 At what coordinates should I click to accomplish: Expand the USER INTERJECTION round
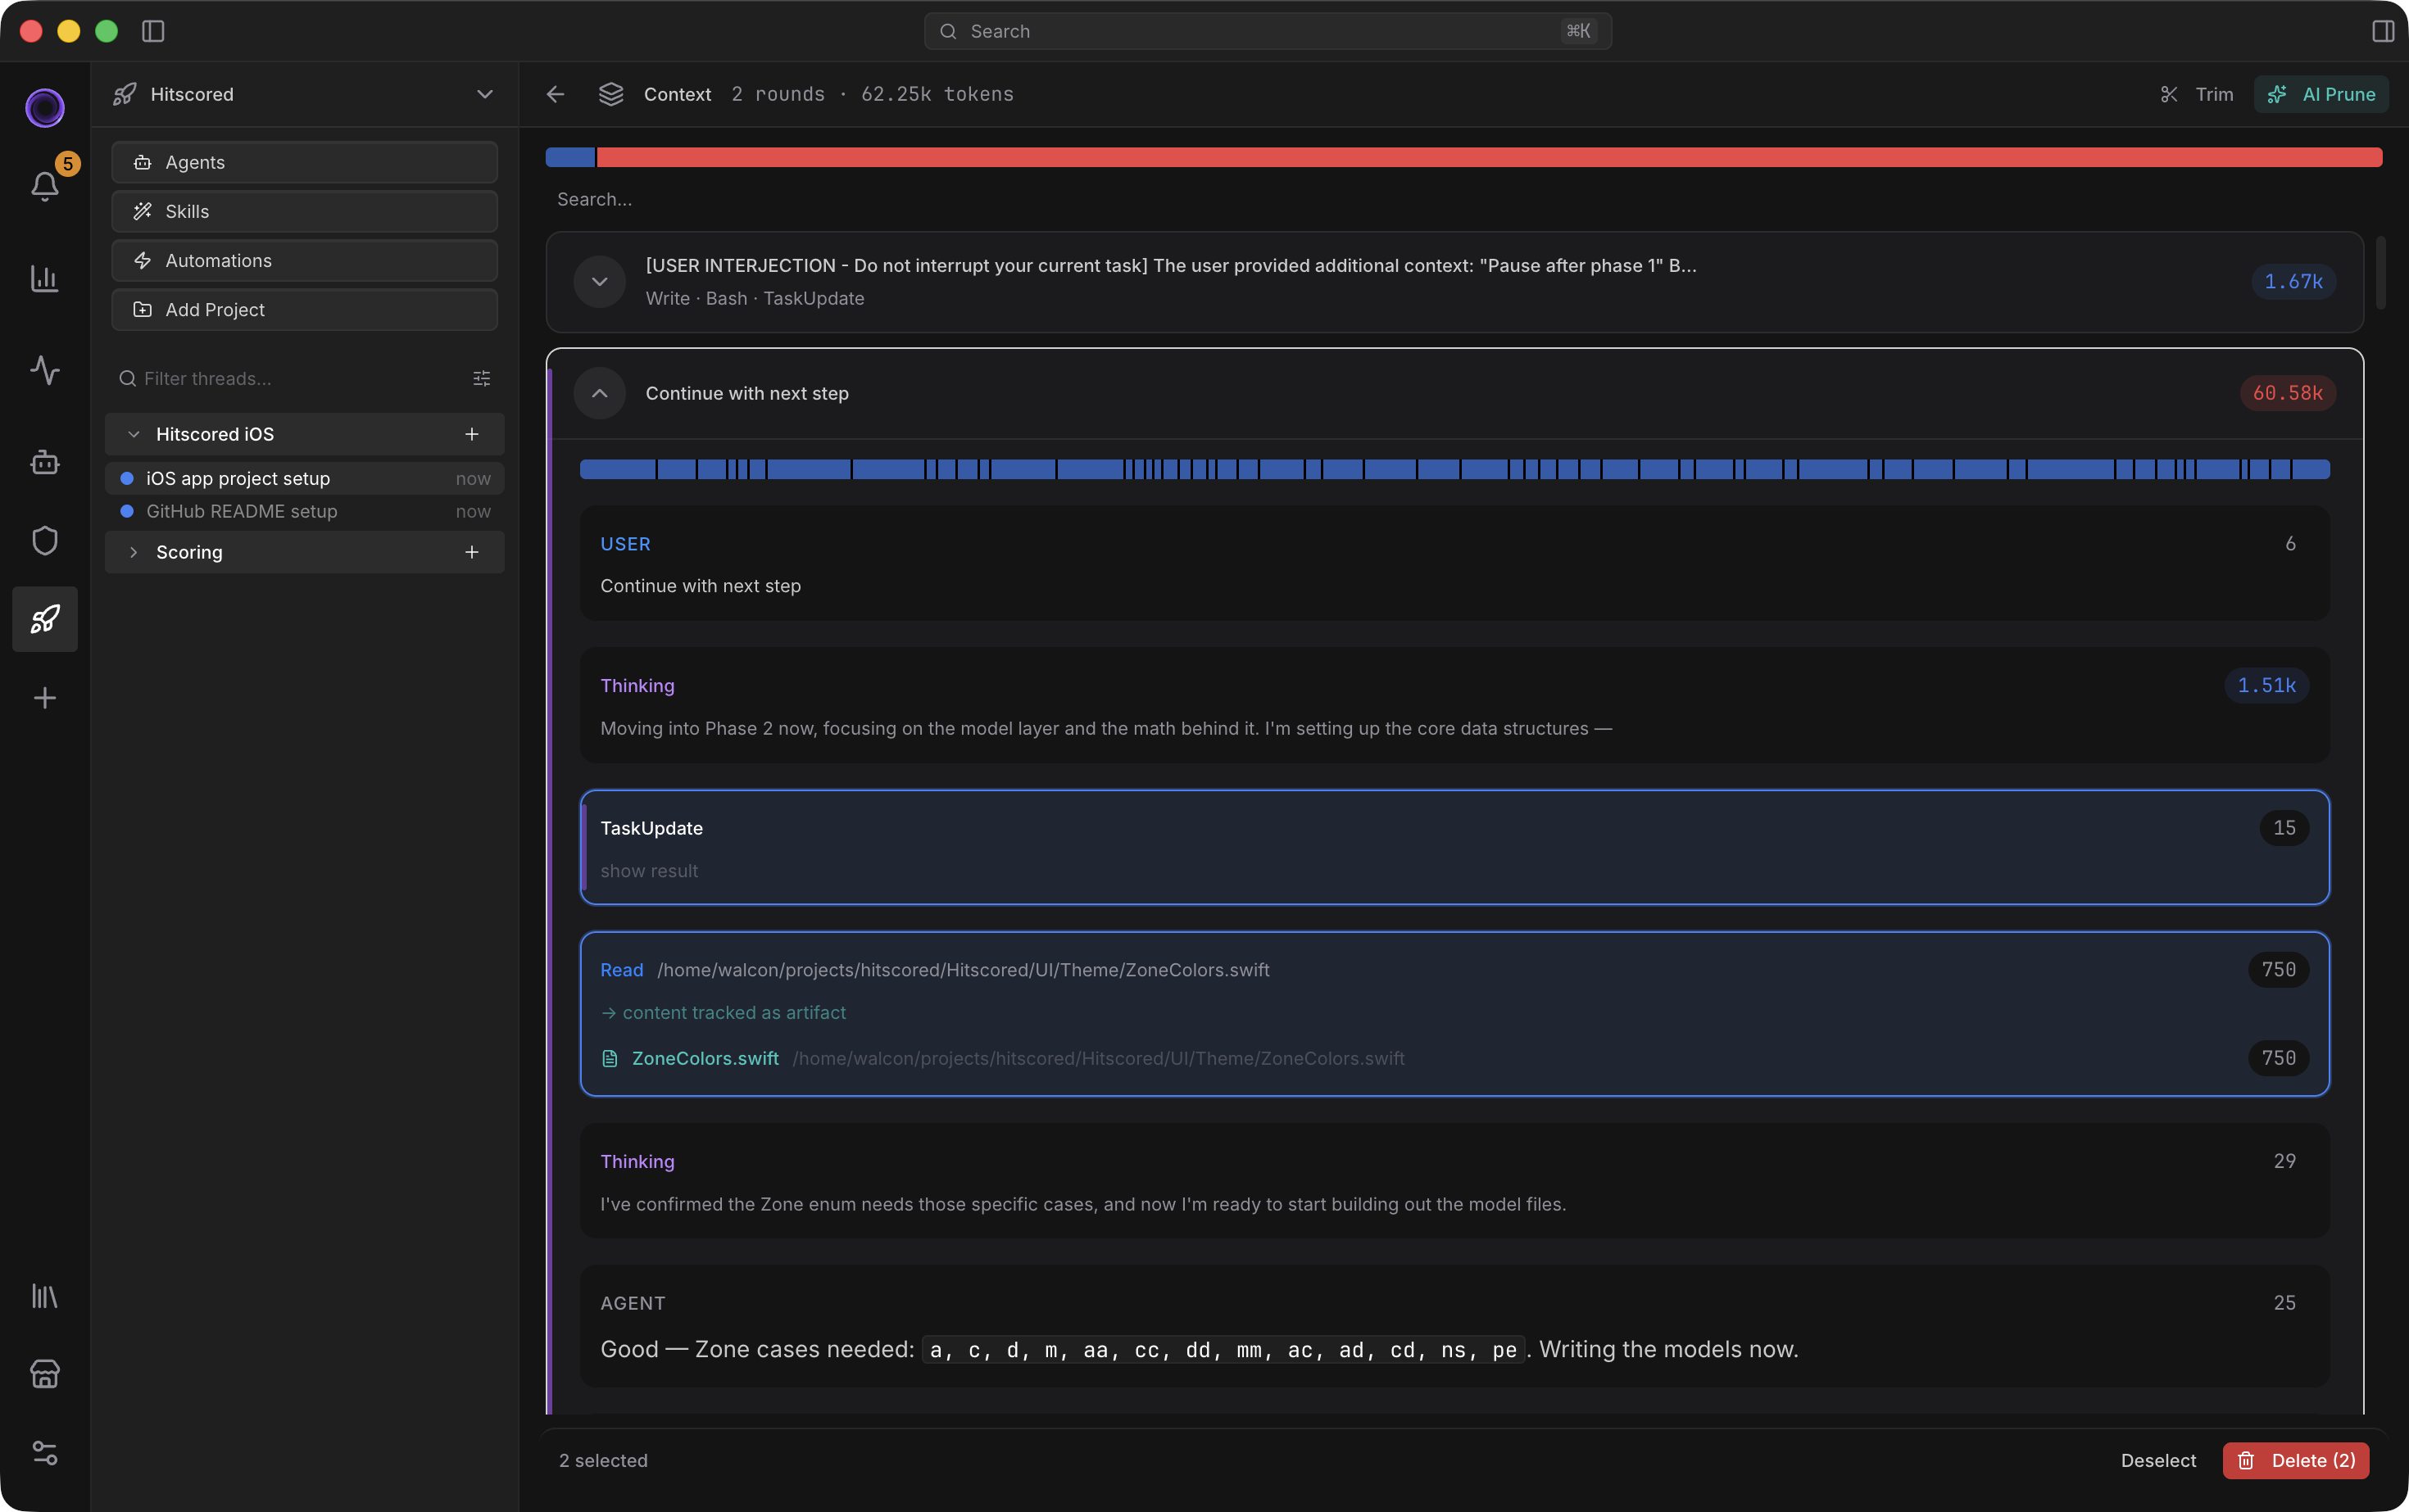pos(599,281)
